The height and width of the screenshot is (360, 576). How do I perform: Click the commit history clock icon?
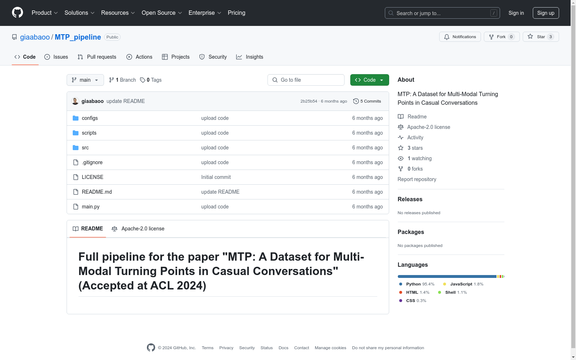pos(356,101)
